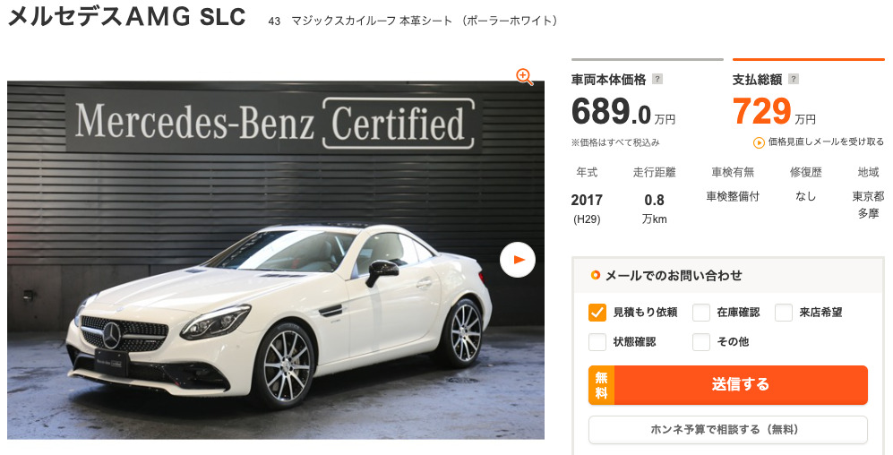Click orange arrow icon next to 価格見直しメール
893x455 pixels.
coord(759,143)
